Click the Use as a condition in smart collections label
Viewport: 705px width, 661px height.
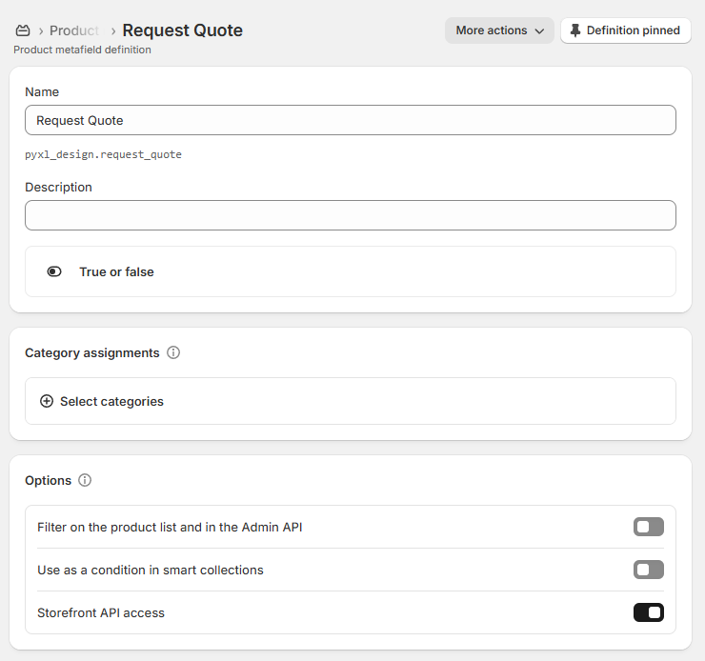pyautogui.click(x=151, y=570)
